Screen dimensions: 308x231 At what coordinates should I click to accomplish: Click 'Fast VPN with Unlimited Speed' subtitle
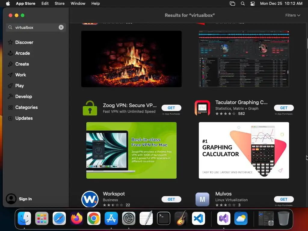pos(129,111)
